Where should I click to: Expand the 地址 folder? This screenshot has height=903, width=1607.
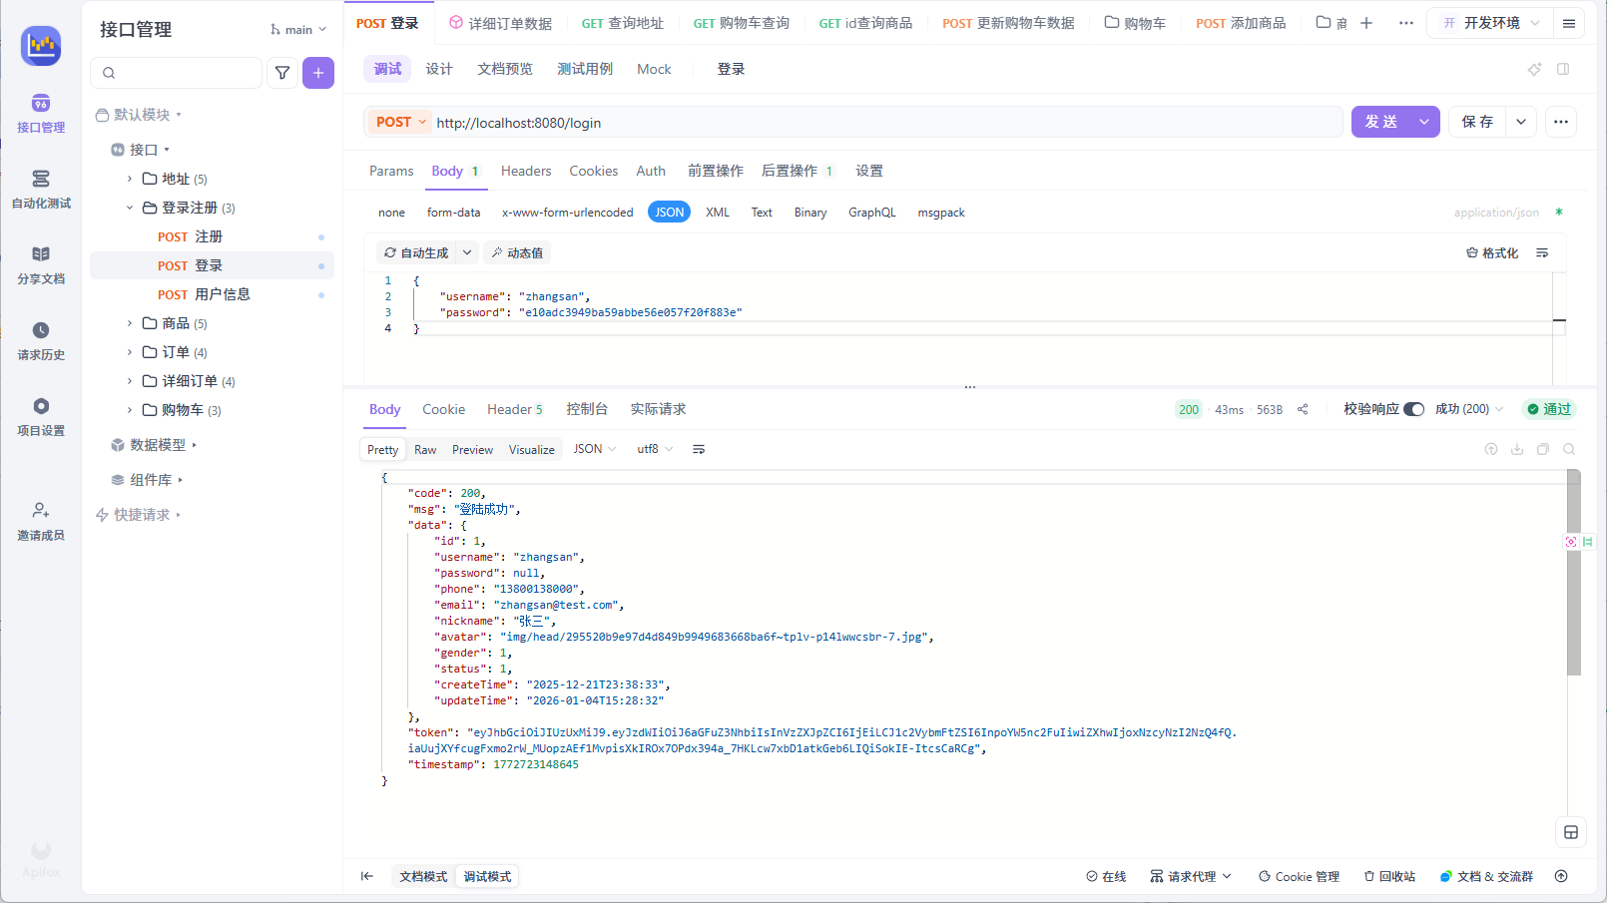(x=130, y=179)
